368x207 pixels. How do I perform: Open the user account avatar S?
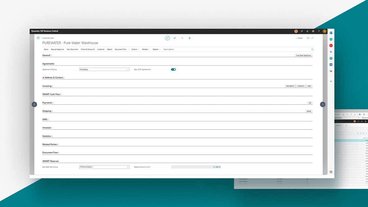325,31
